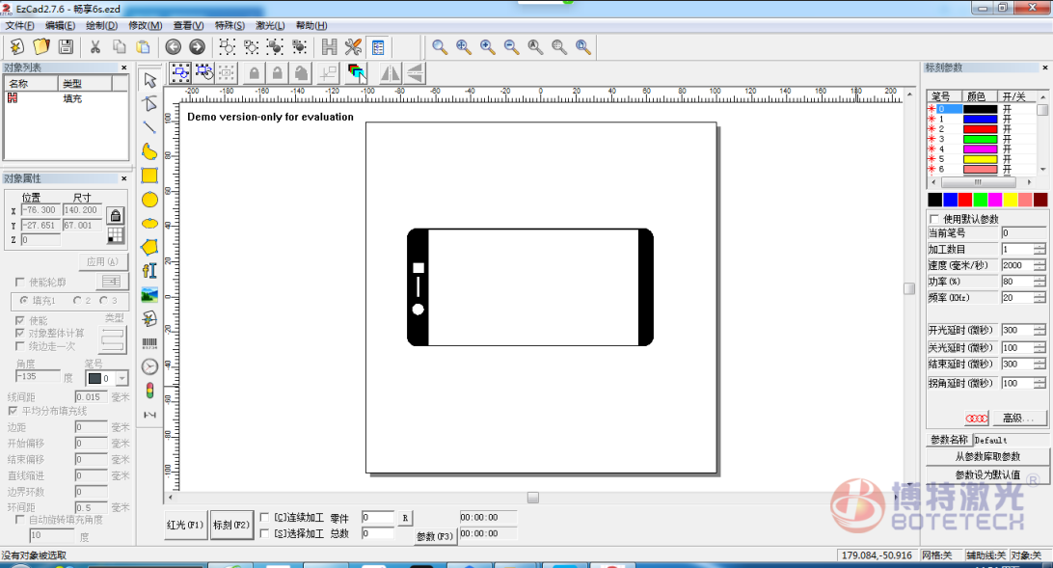Select the text tool
This screenshot has height=568, width=1053.
coord(149,271)
